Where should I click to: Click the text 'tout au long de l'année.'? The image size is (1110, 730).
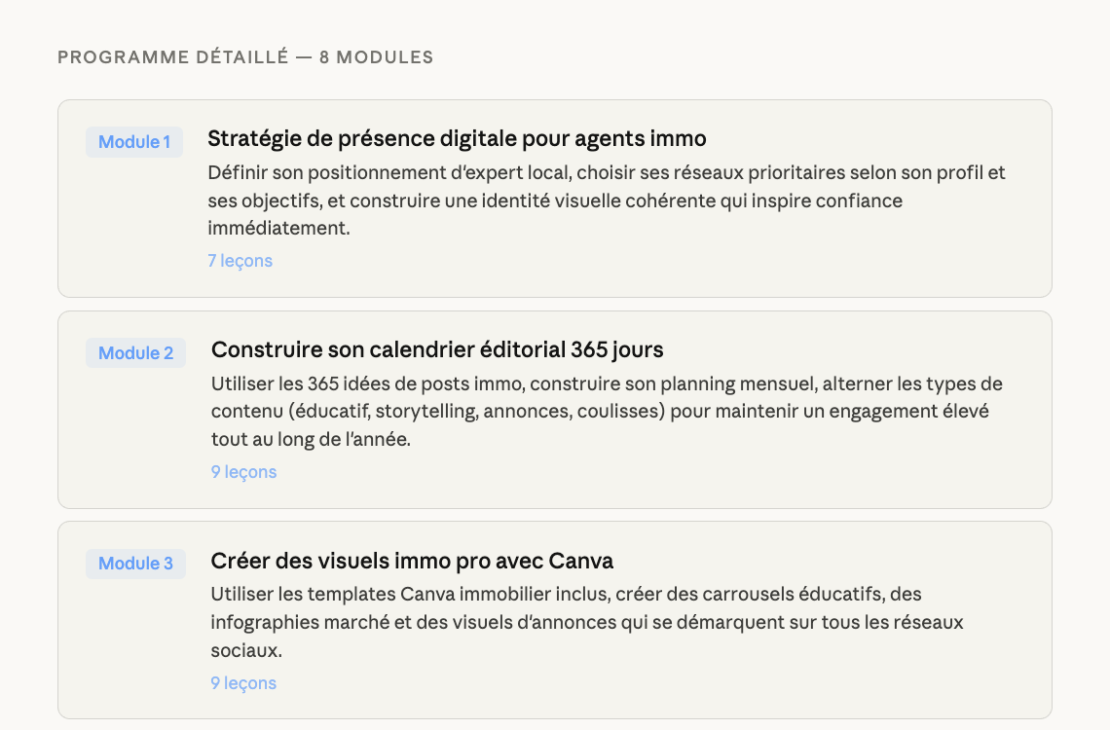[x=311, y=440]
